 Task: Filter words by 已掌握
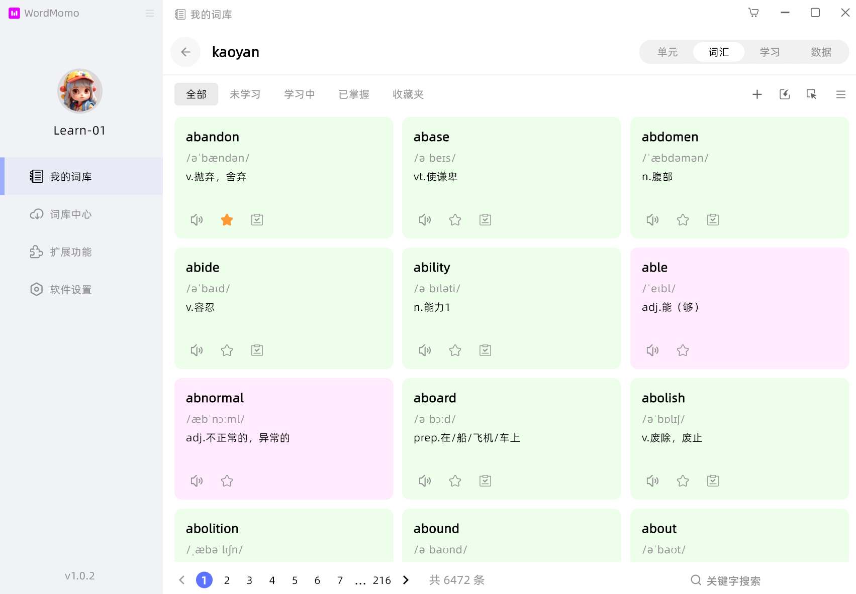354,94
